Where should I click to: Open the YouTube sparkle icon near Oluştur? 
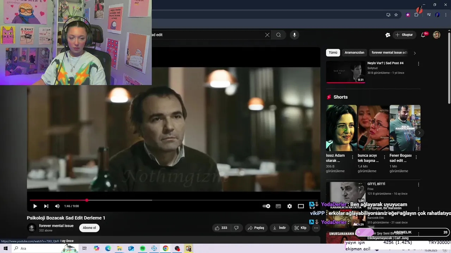(x=388, y=35)
